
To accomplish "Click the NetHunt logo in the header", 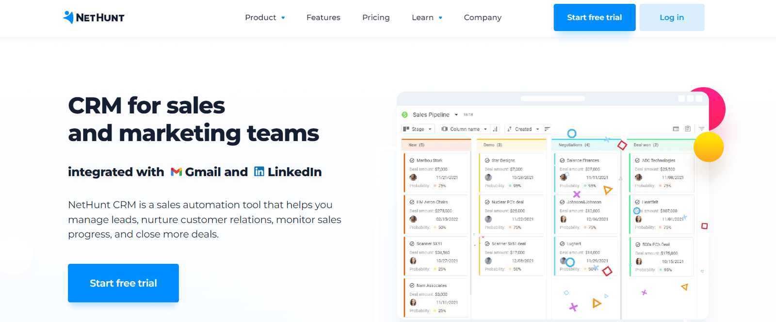I will 94,17.
